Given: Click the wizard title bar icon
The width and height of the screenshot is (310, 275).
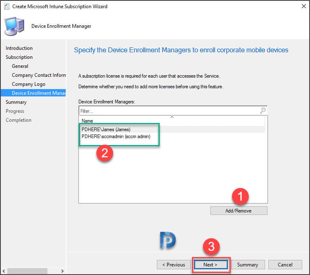Looking at the screenshot, I should pyautogui.click(x=7, y=6).
